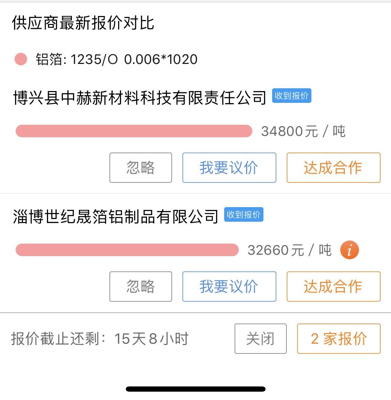
Task: Open 淄博世纪晟箔铝制品有限公司 supplier name
Action: 115,216
